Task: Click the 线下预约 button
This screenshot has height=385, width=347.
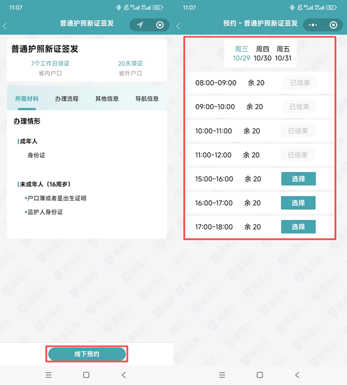Action: click(x=87, y=354)
